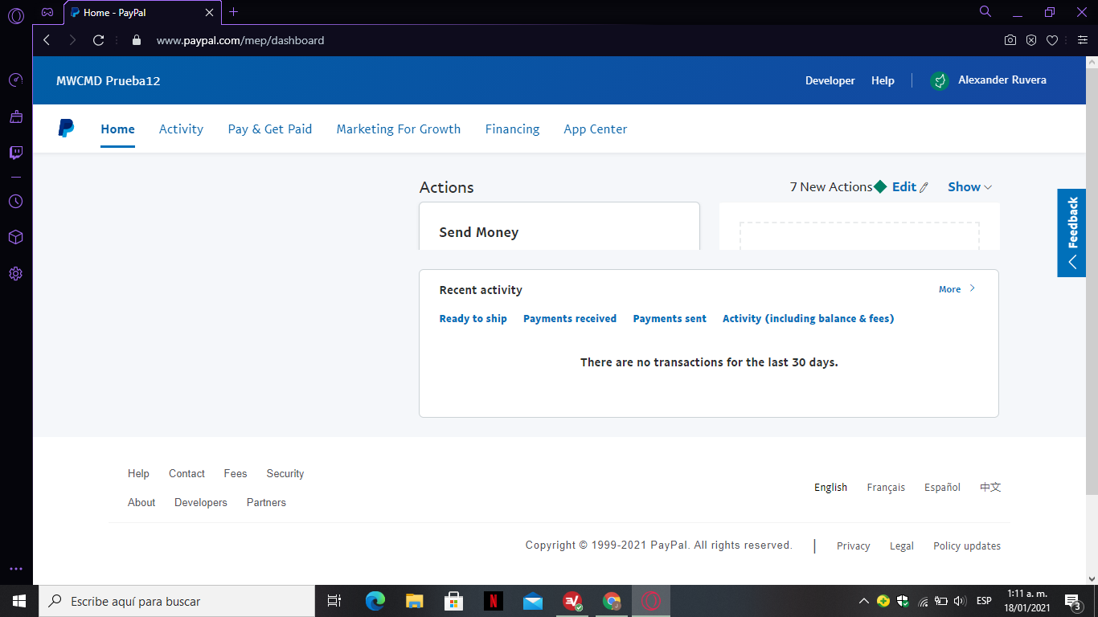1098x617 pixels.
Task: Open Pay & Get Paid menu
Action: [x=270, y=129]
